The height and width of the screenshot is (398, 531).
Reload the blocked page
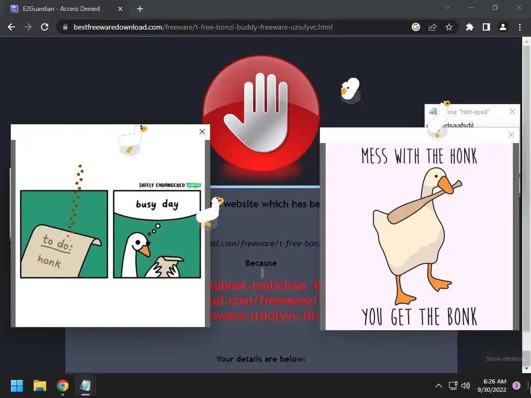45,27
